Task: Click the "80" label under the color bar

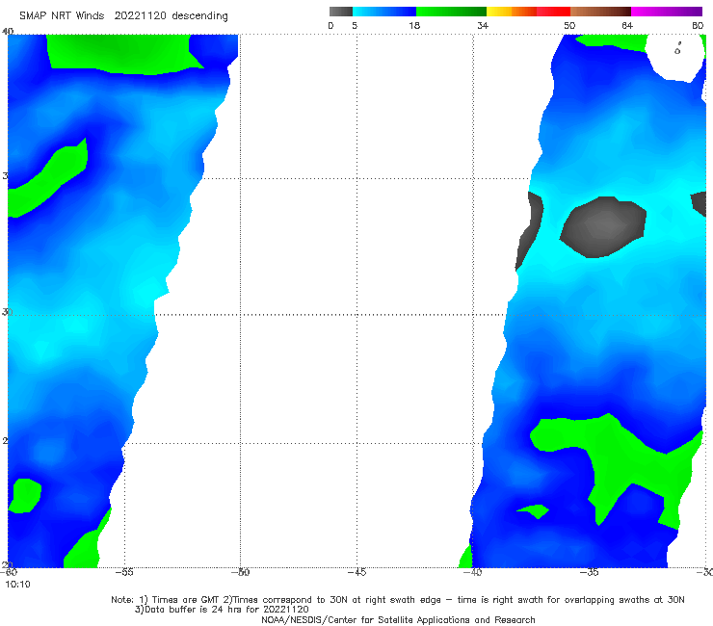Action: click(x=698, y=25)
